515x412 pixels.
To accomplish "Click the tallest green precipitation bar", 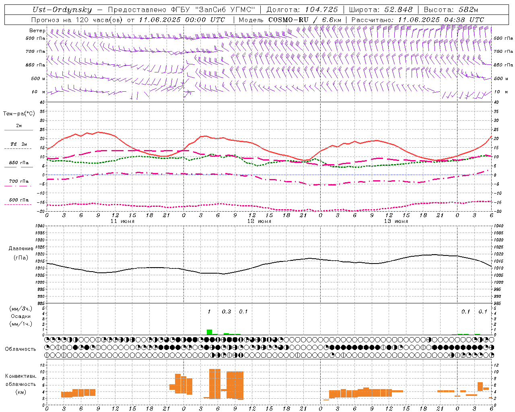I will (209, 332).
